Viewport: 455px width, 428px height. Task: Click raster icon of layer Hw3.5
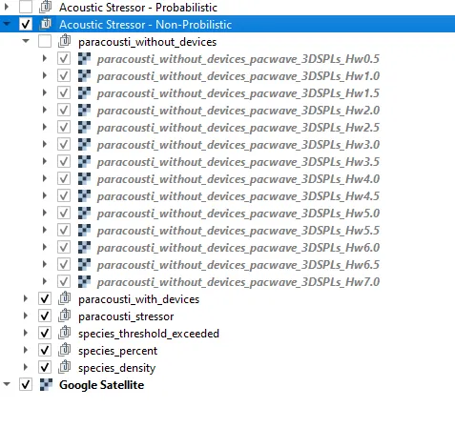pyautogui.click(x=84, y=162)
